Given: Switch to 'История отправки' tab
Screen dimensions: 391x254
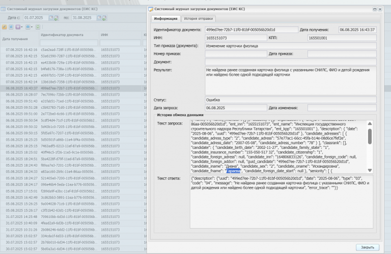Looking at the screenshot, I should [x=199, y=19].
